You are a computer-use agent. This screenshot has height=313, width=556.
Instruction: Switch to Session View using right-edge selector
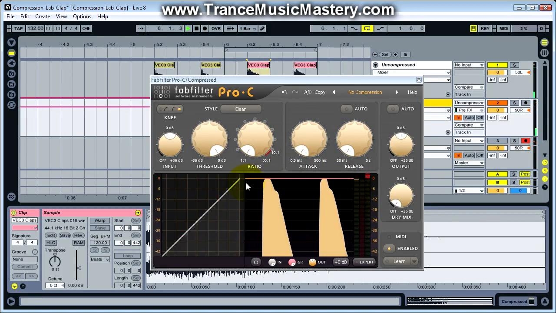pyautogui.click(x=544, y=53)
